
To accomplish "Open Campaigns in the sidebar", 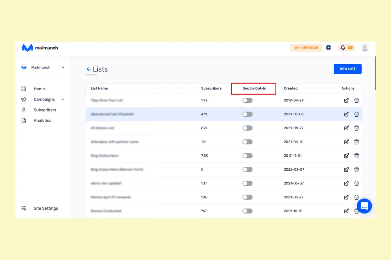I will tap(44, 99).
